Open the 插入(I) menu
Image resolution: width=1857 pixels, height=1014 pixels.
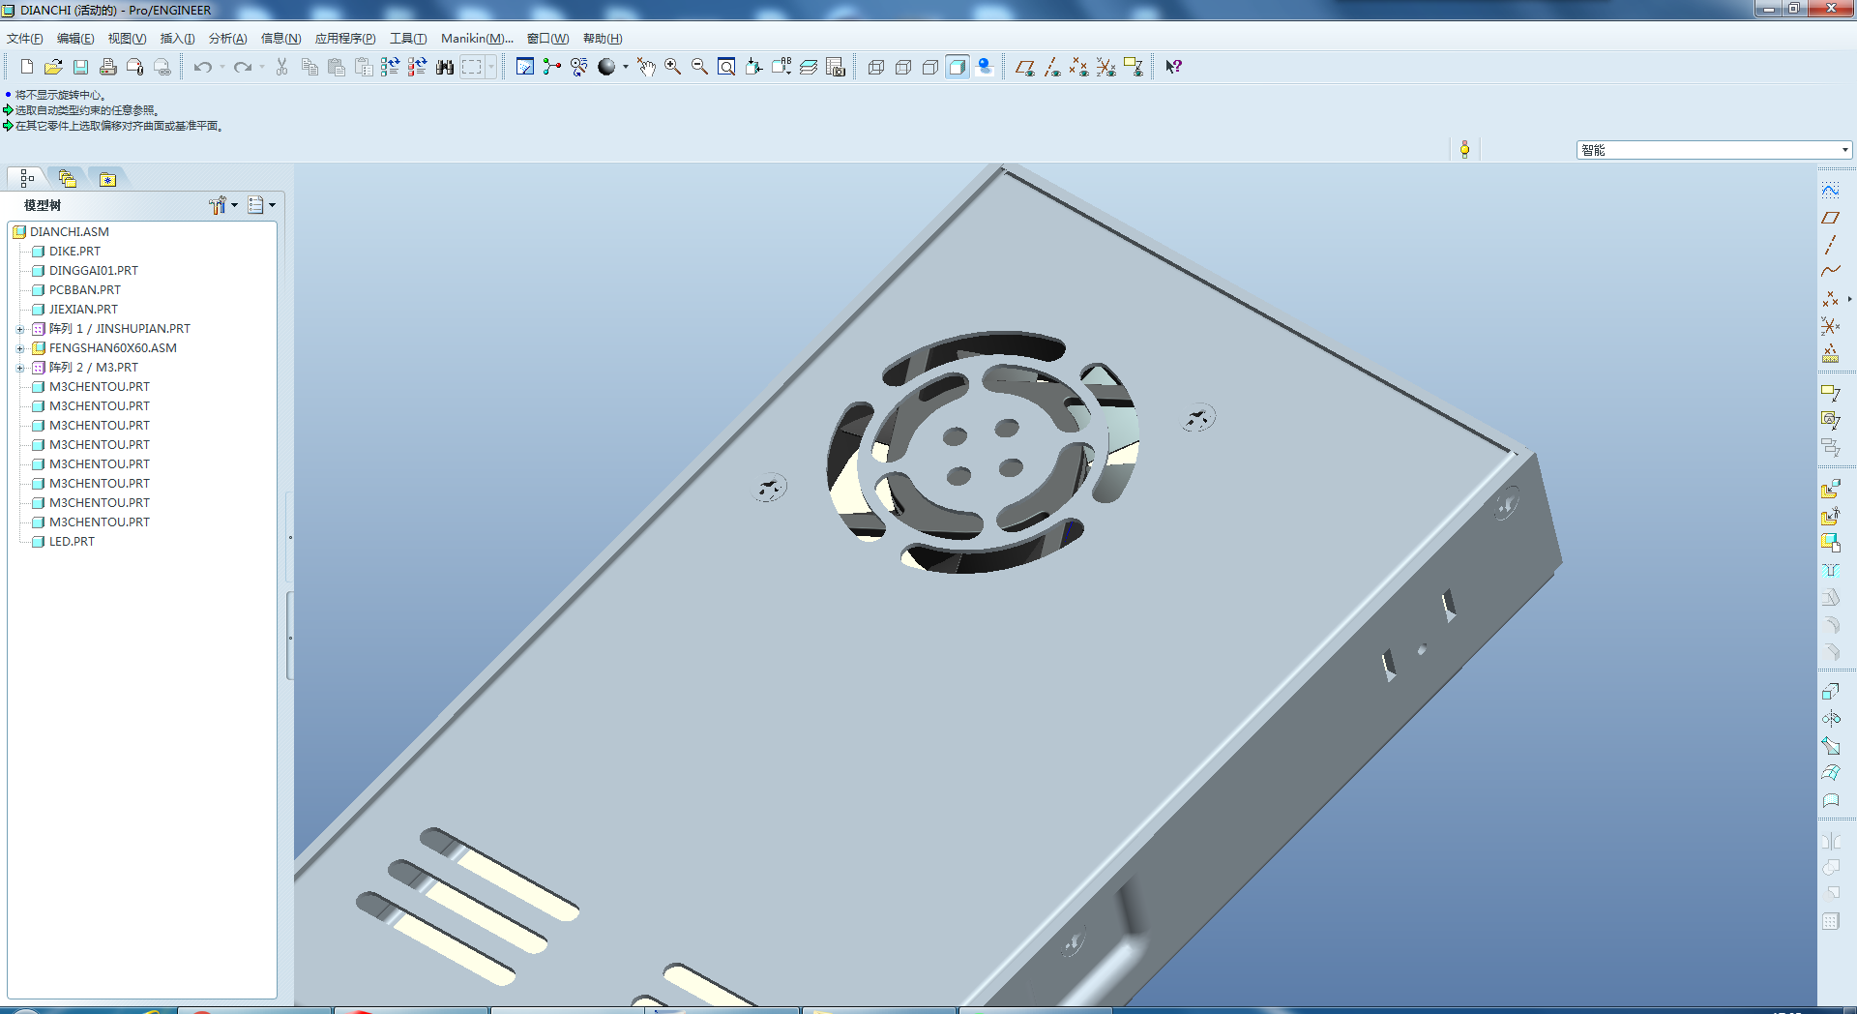(x=177, y=39)
